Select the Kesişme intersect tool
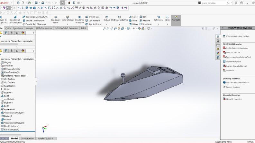Image resolution: width=255 pixels, height=143 pixels. click(145, 21)
